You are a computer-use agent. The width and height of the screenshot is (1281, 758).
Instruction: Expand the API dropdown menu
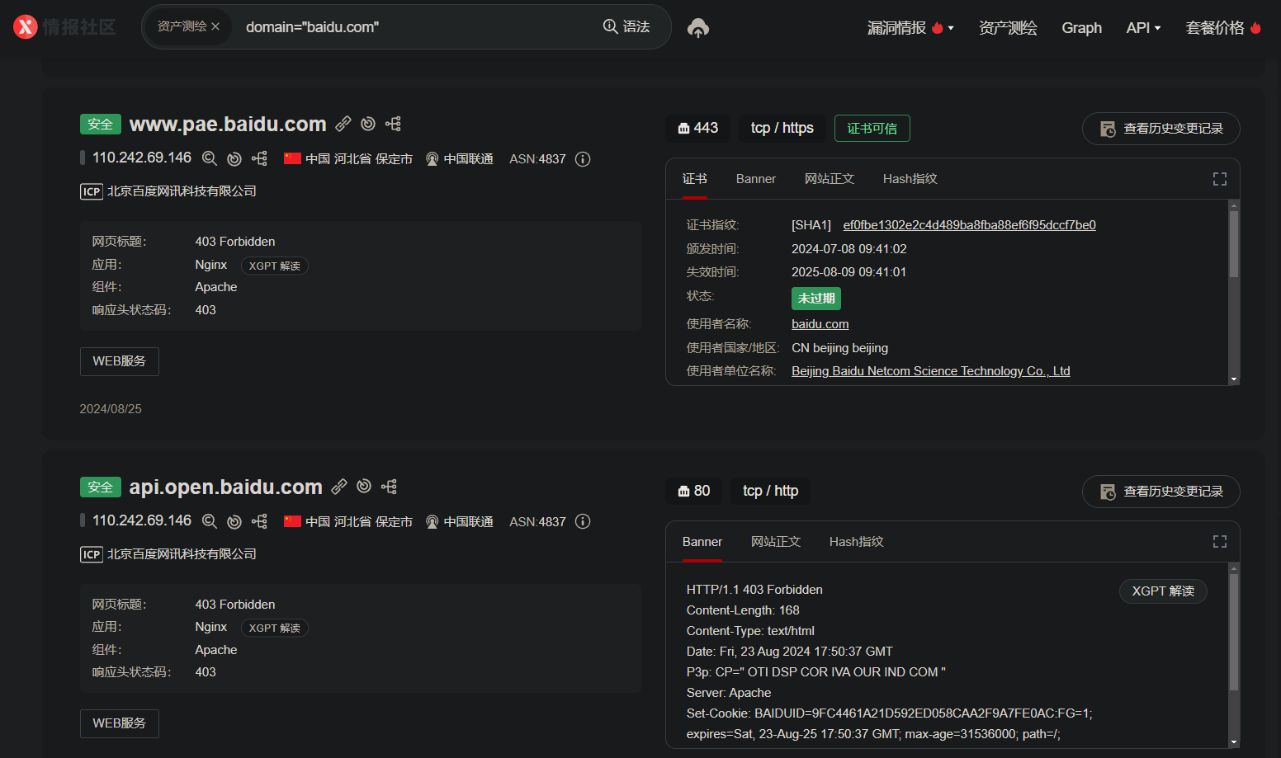[x=1143, y=28]
